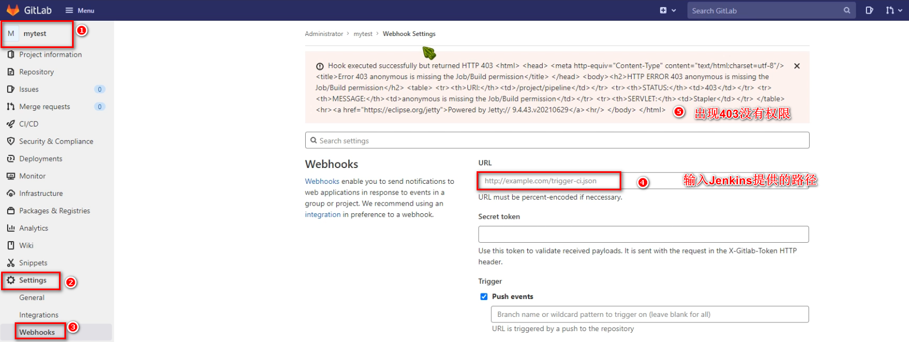The height and width of the screenshot is (342, 909).
Task: Open Deployments in sidebar
Action: click(x=40, y=159)
